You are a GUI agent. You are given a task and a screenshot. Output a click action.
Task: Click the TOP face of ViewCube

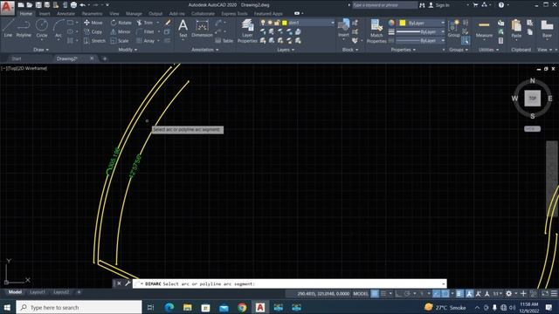[532, 99]
